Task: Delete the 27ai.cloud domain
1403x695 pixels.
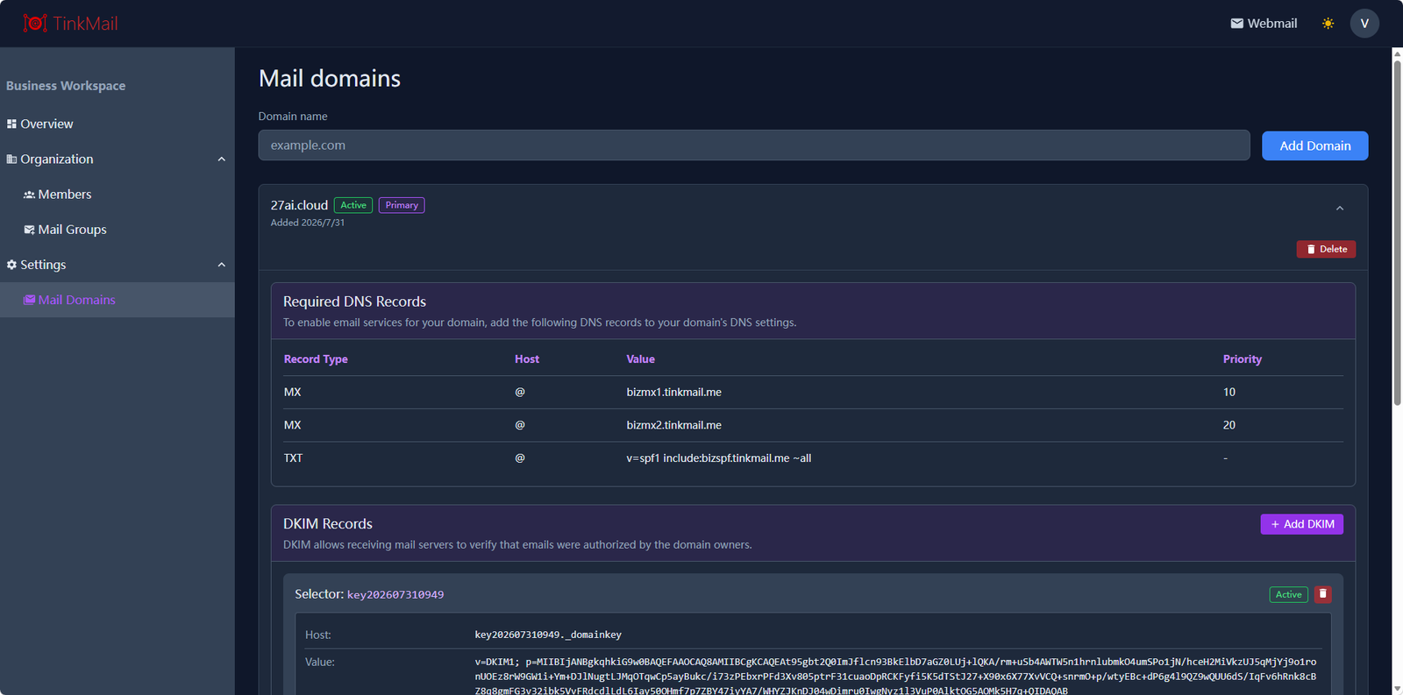Action: tap(1326, 250)
